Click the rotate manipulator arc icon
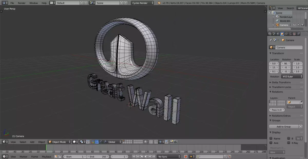Screen dimensions: 308x159 [x=101, y=142]
